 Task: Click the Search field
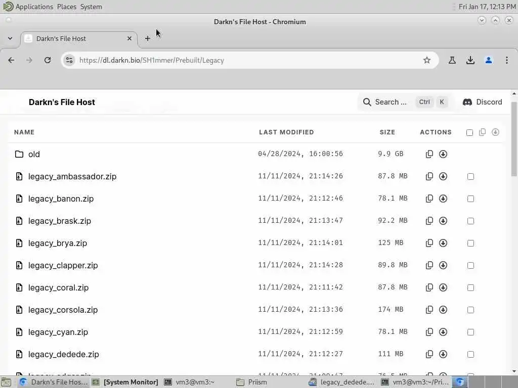[x=406, y=102]
